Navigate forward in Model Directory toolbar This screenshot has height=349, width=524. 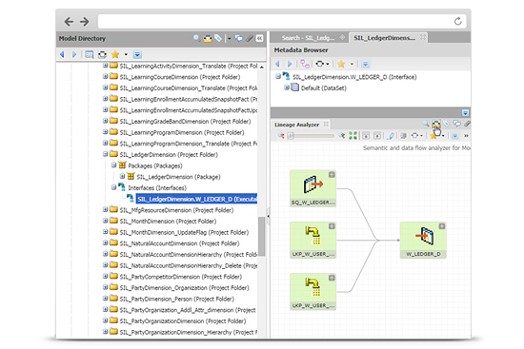pos(74,54)
